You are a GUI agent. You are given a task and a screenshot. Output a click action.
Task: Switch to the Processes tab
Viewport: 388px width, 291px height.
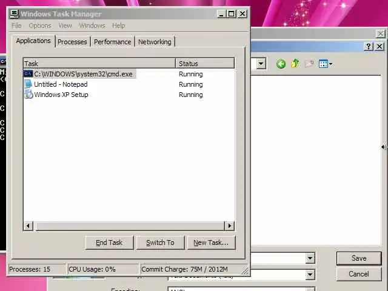pyautogui.click(x=72, y=42)
